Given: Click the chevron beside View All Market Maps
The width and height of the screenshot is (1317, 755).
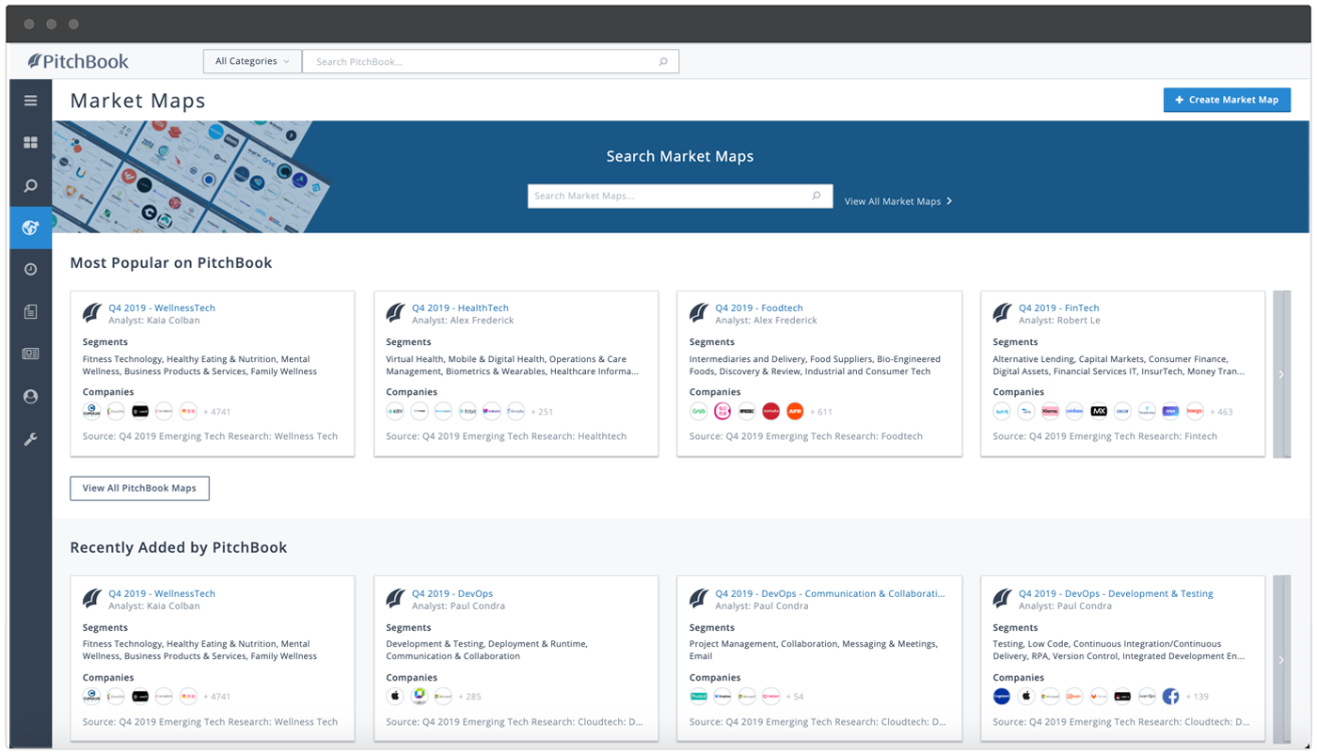Looking at the screenshot, I should click(949, 201).
